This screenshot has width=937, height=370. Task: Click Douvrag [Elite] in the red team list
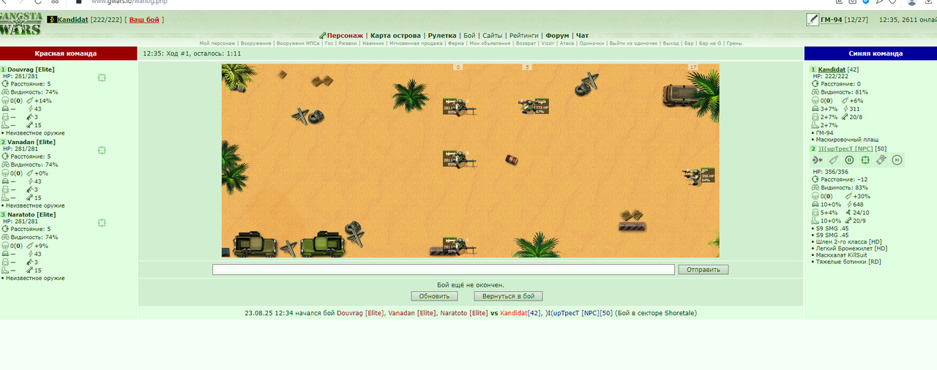(x=31, y=69)
